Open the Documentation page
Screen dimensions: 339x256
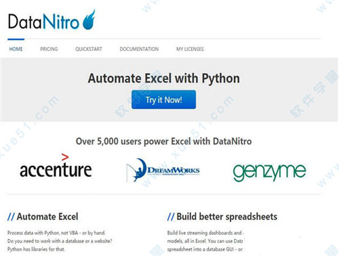click(139, 49)
